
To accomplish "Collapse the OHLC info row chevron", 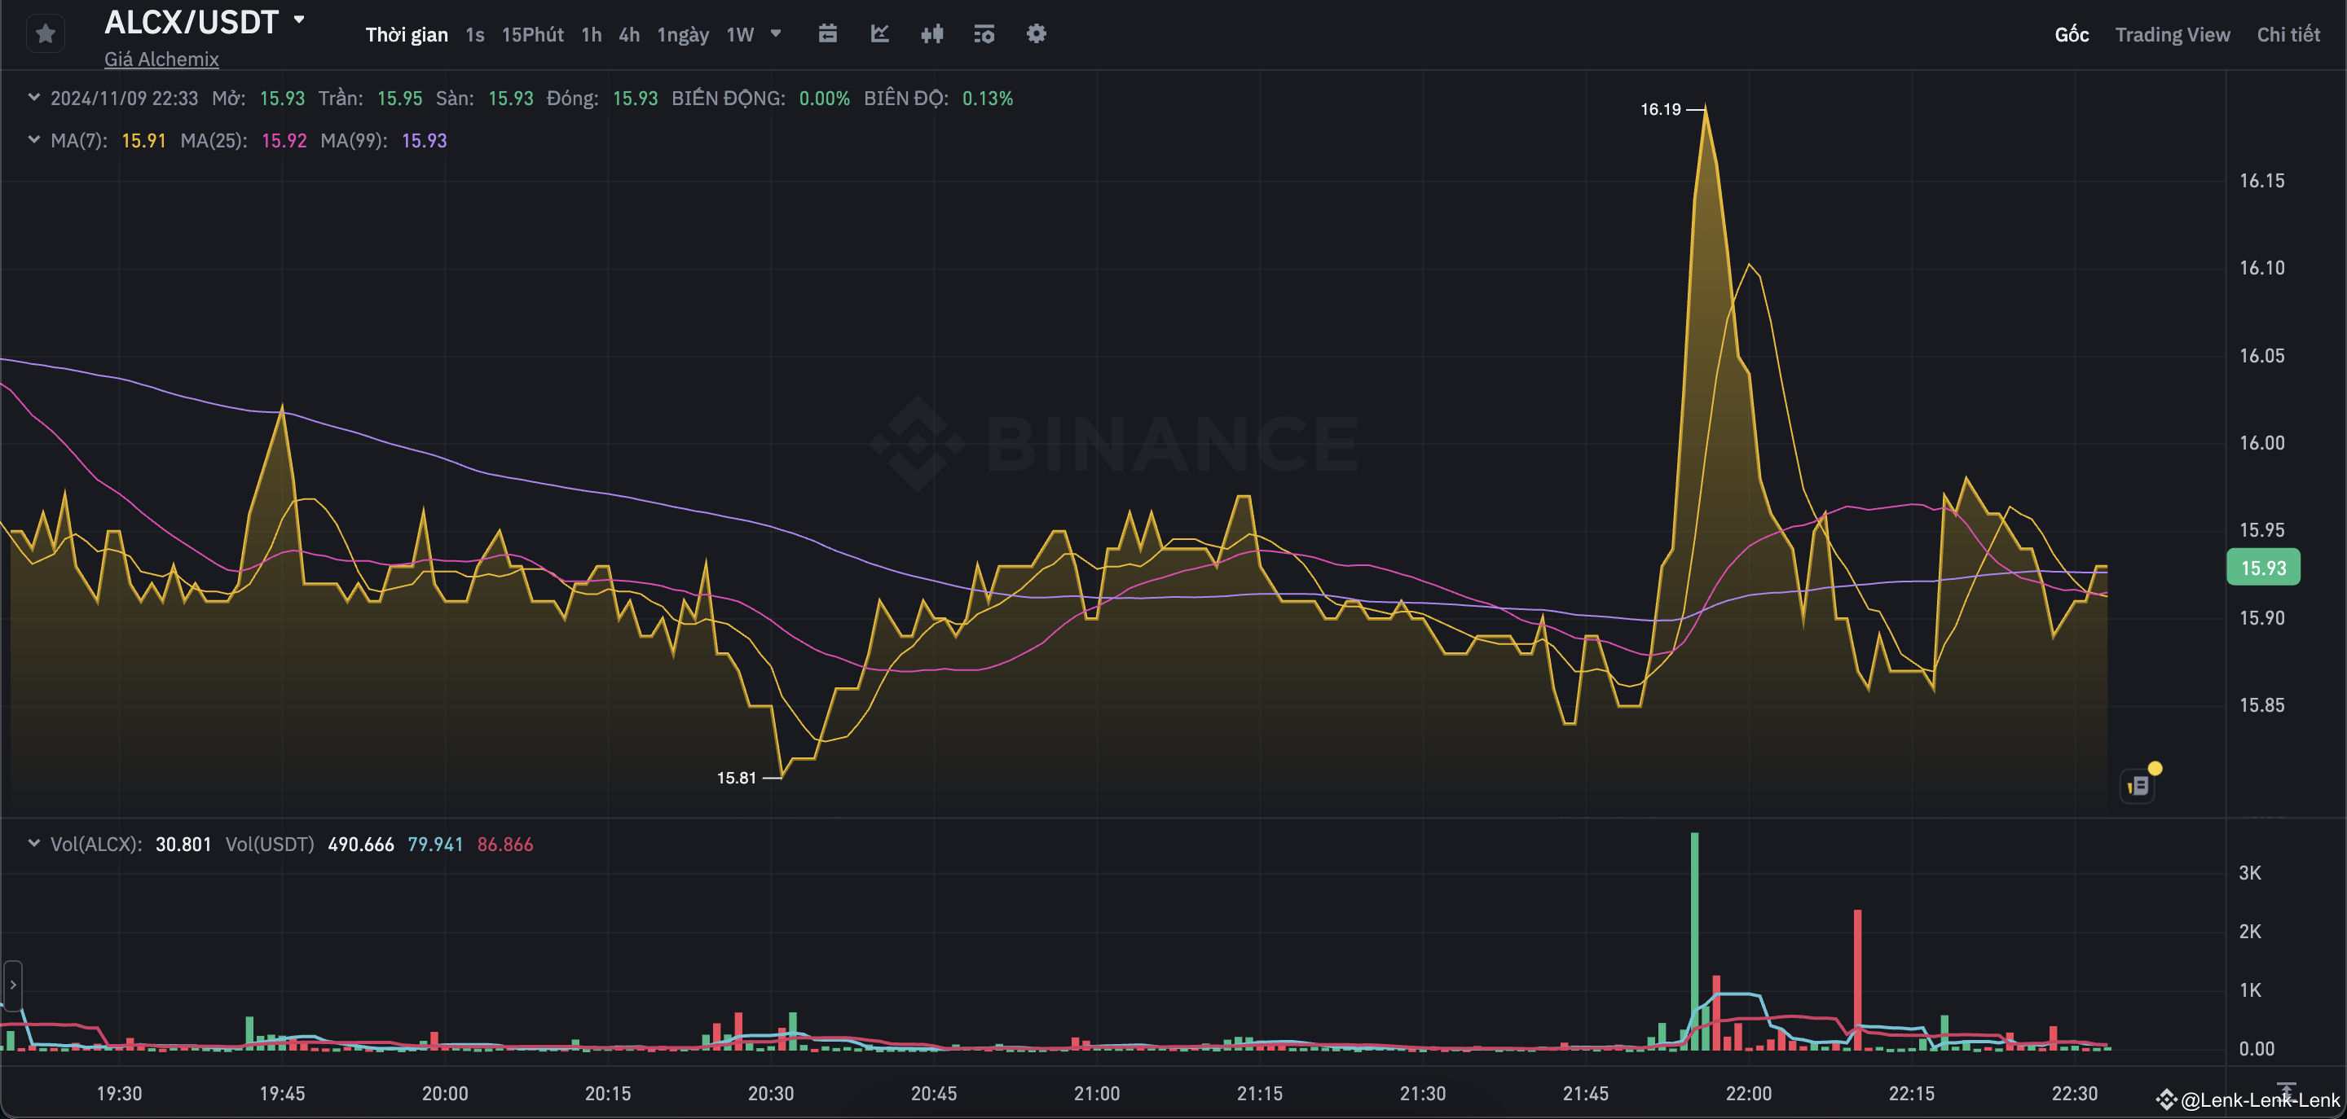I will (x=33, y=98).
